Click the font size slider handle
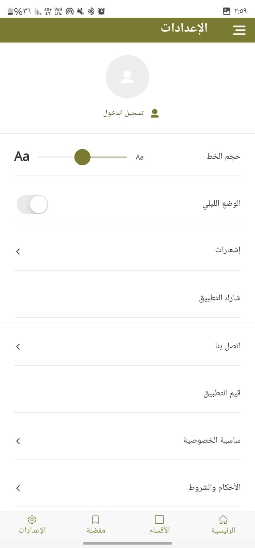Viewport: 255px width, 548px height. point(82,157)
